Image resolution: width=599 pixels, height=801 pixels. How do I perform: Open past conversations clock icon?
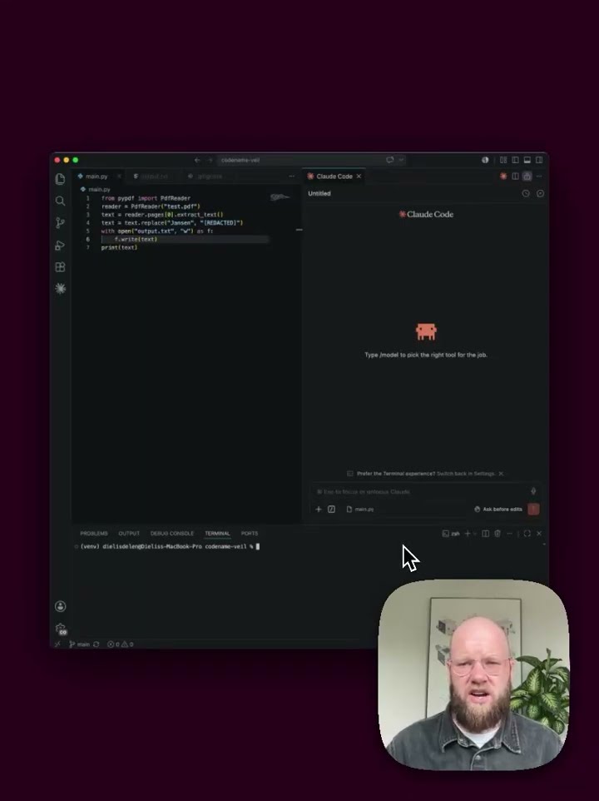[526, 194]
